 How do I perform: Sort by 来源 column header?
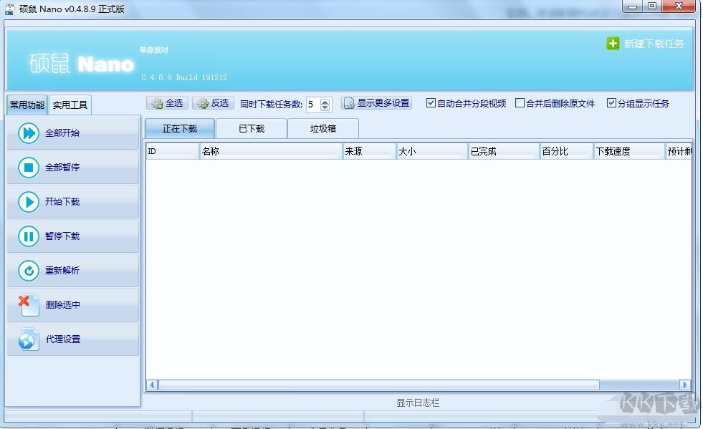click(x=370, y=151)
